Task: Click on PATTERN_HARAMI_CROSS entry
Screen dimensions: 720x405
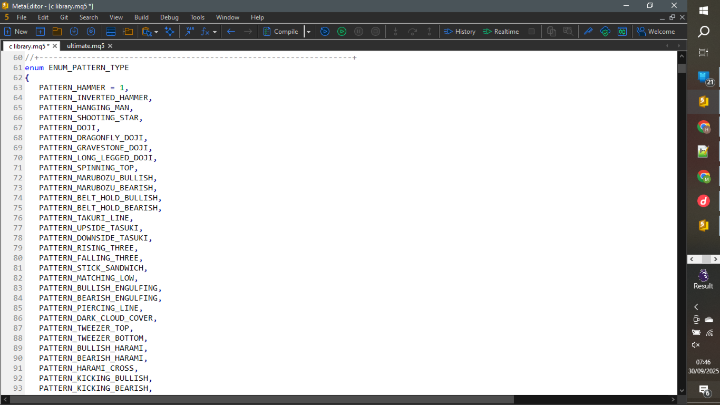Action: pos(89,368)
